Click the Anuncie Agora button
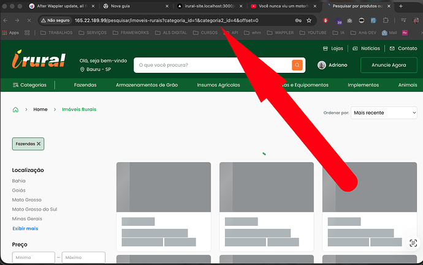This screenshot has height=265, width=423. click(389, 65)
